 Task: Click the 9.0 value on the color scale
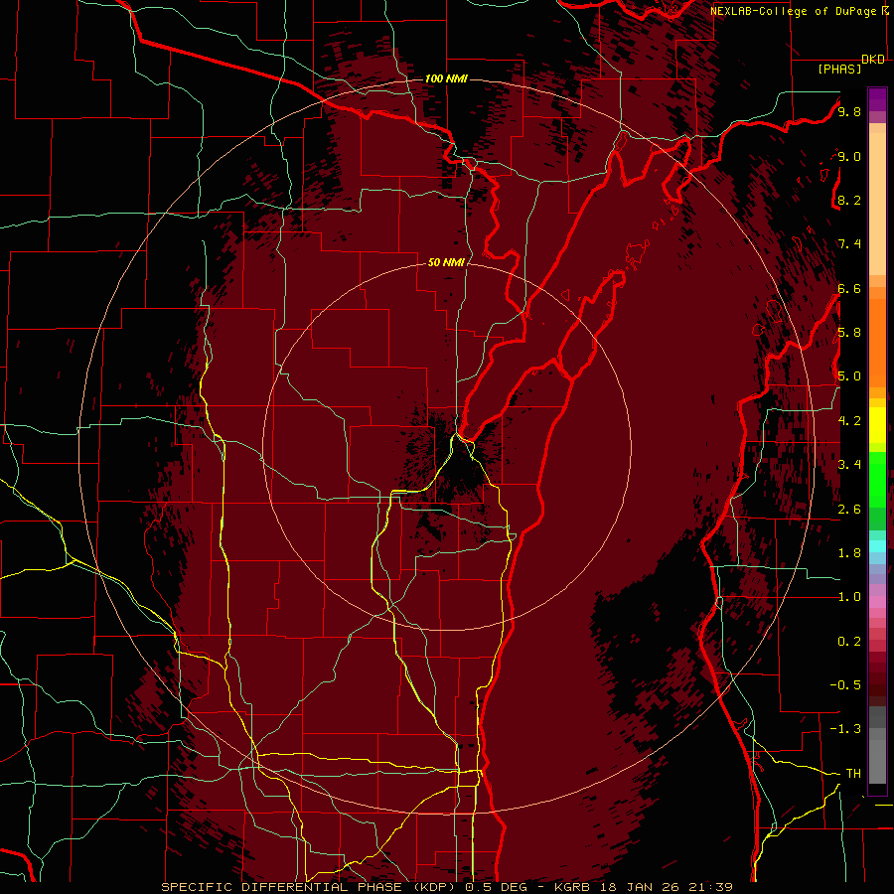click(x=849, y=156)
